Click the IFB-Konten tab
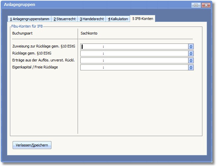 tap(143, 19)
